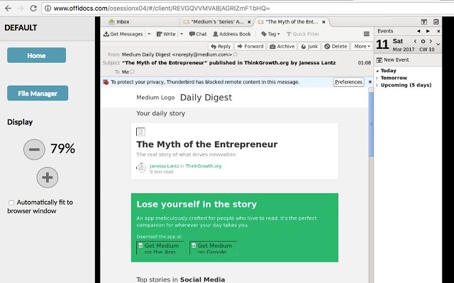Open the File Manager button

point(38,93)
